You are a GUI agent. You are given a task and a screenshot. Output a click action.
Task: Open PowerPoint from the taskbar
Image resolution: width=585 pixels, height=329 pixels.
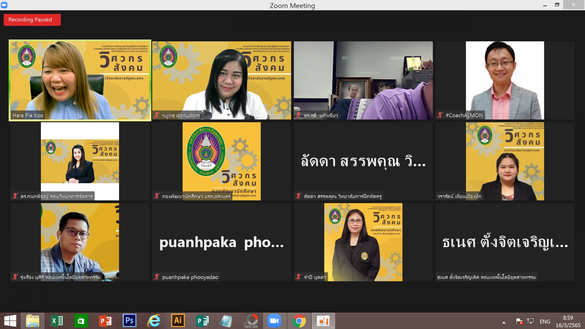[x=105, y=321]
